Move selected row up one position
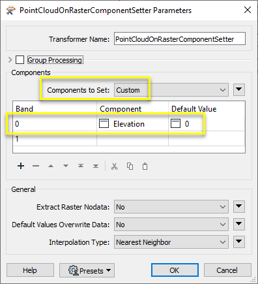Screen dimensions: 258x284 (x=51, y=166)
